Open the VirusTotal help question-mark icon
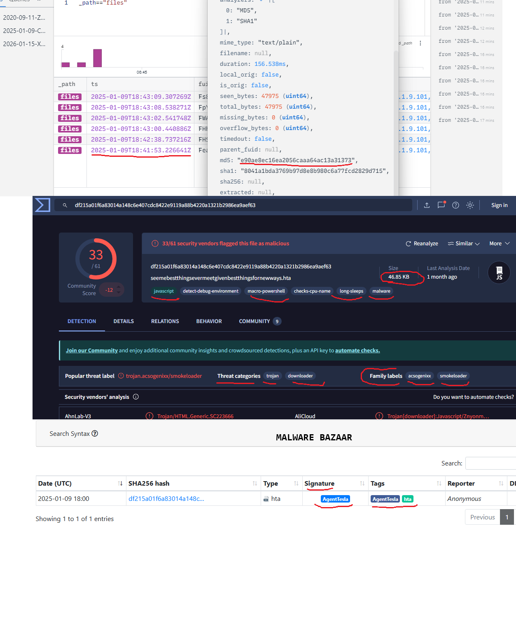This screenshot has height=626, width=516. tap(455, 205)
